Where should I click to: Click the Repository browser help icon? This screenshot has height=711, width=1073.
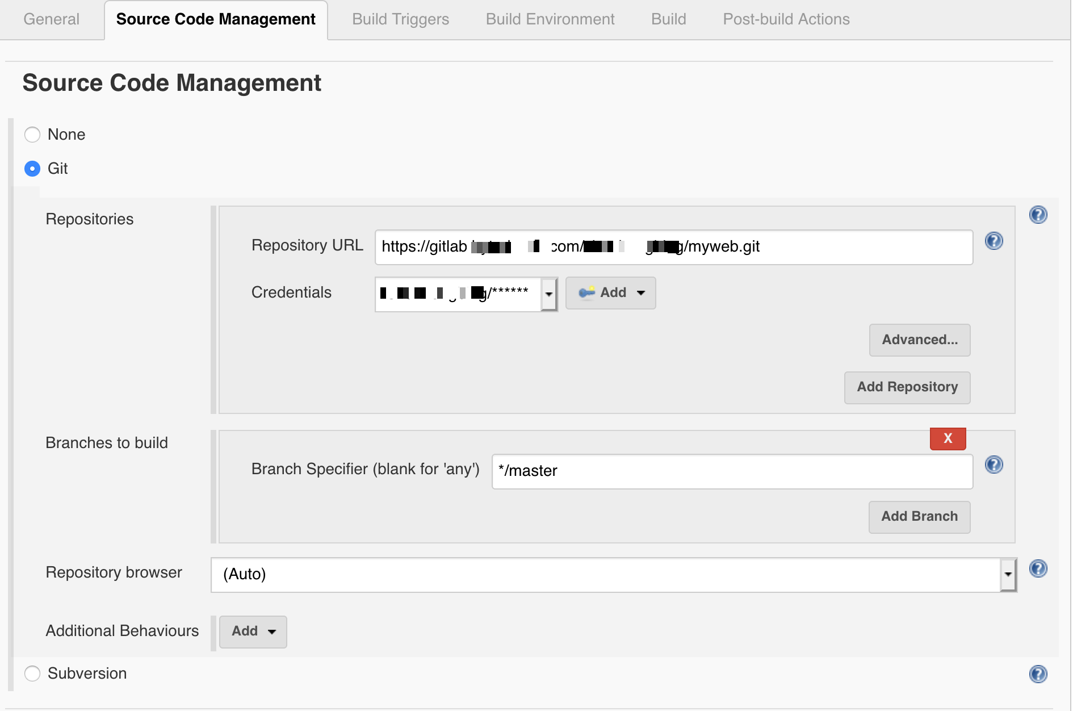[1038, 568]
